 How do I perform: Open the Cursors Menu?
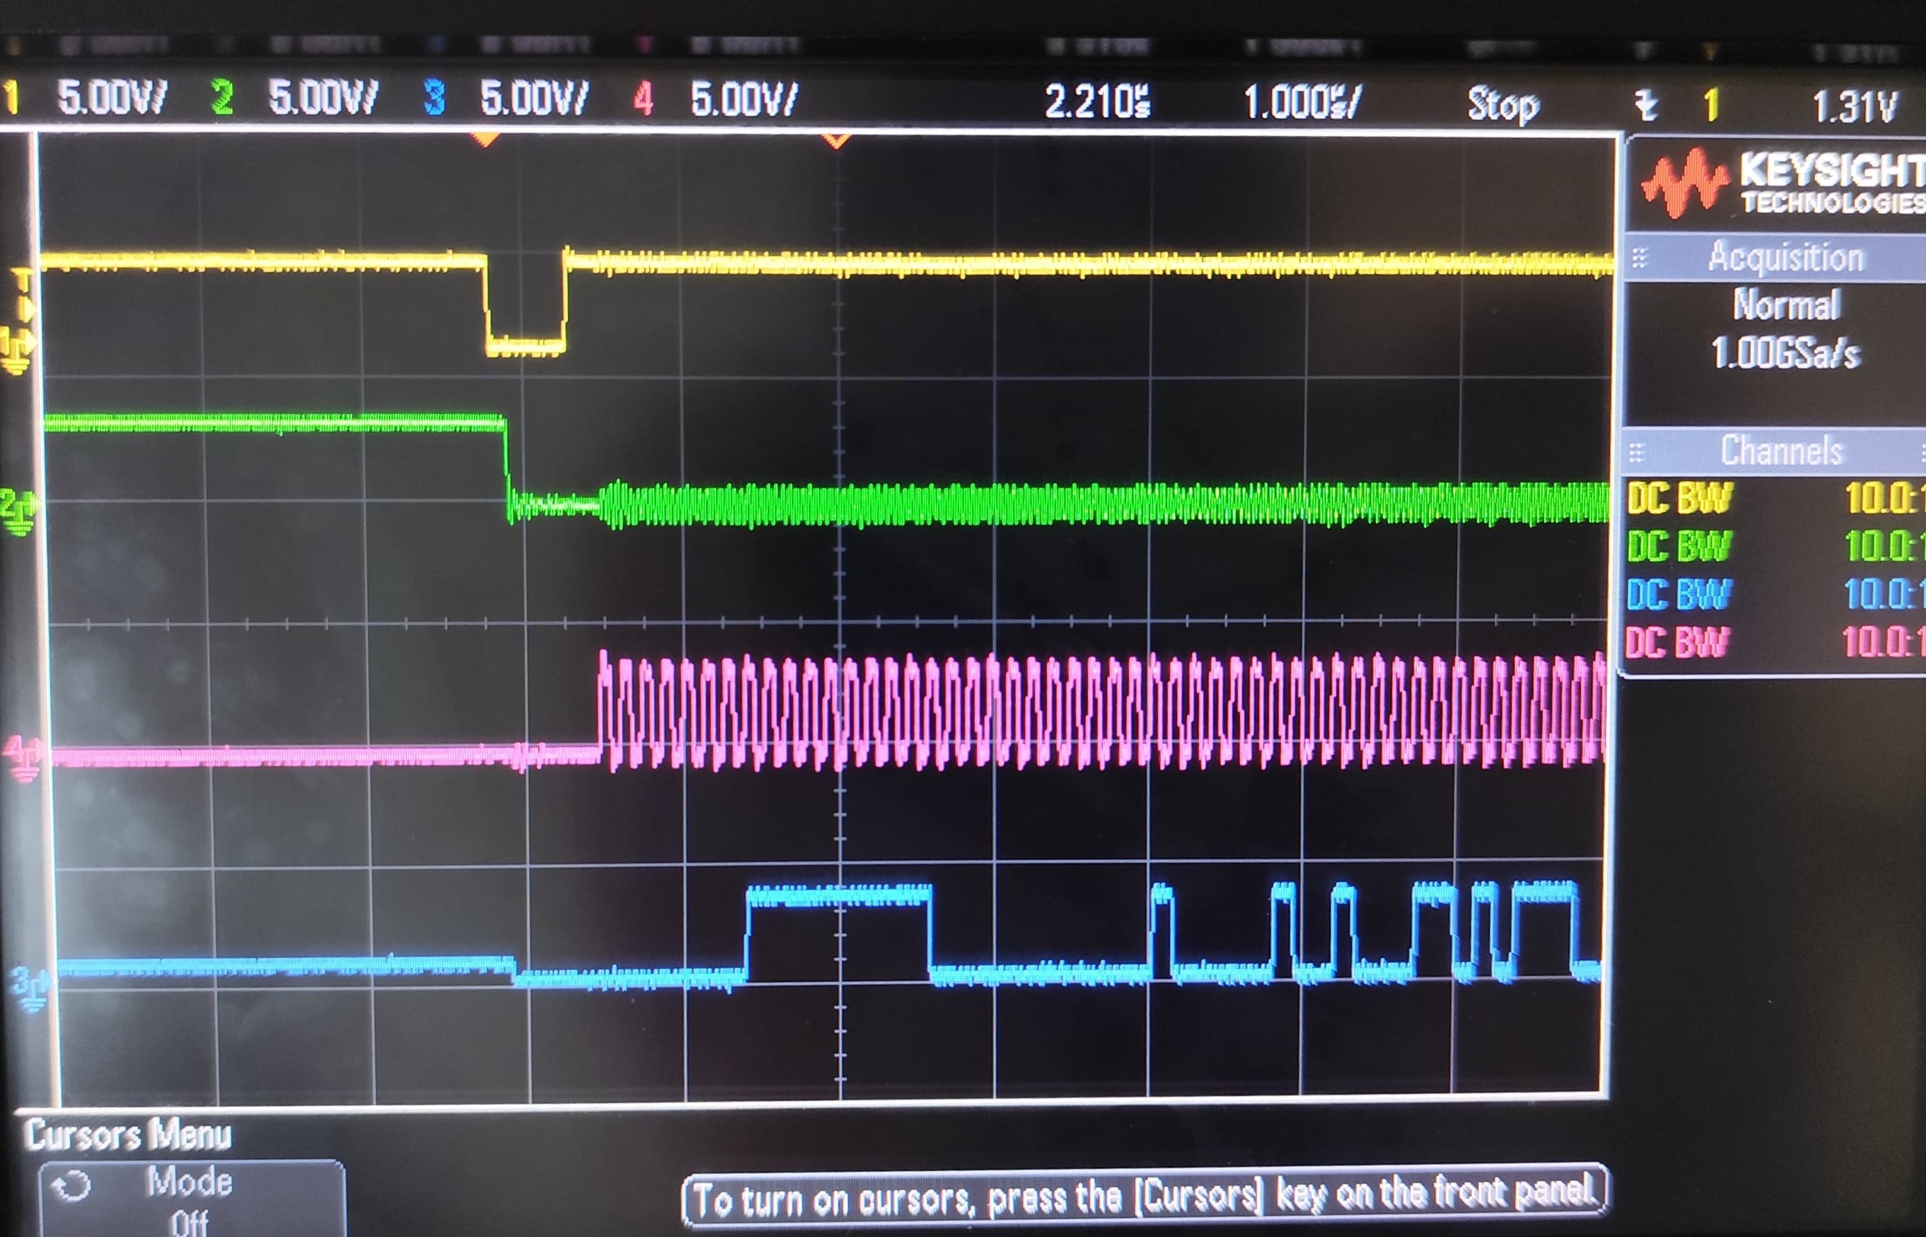[128, 1135]
